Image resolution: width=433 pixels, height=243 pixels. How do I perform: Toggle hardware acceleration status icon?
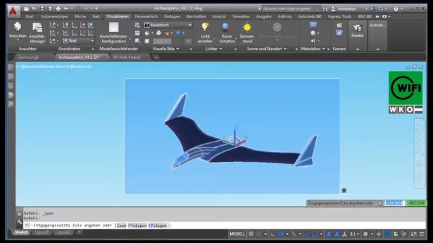(x=388, y=234)
